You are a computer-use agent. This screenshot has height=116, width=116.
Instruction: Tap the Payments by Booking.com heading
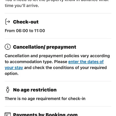tap(45, 114)
